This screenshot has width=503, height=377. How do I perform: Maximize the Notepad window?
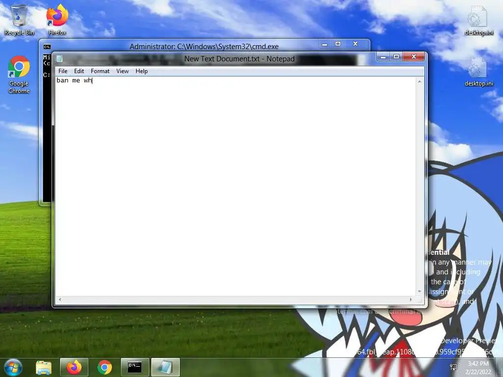point(396,57)
